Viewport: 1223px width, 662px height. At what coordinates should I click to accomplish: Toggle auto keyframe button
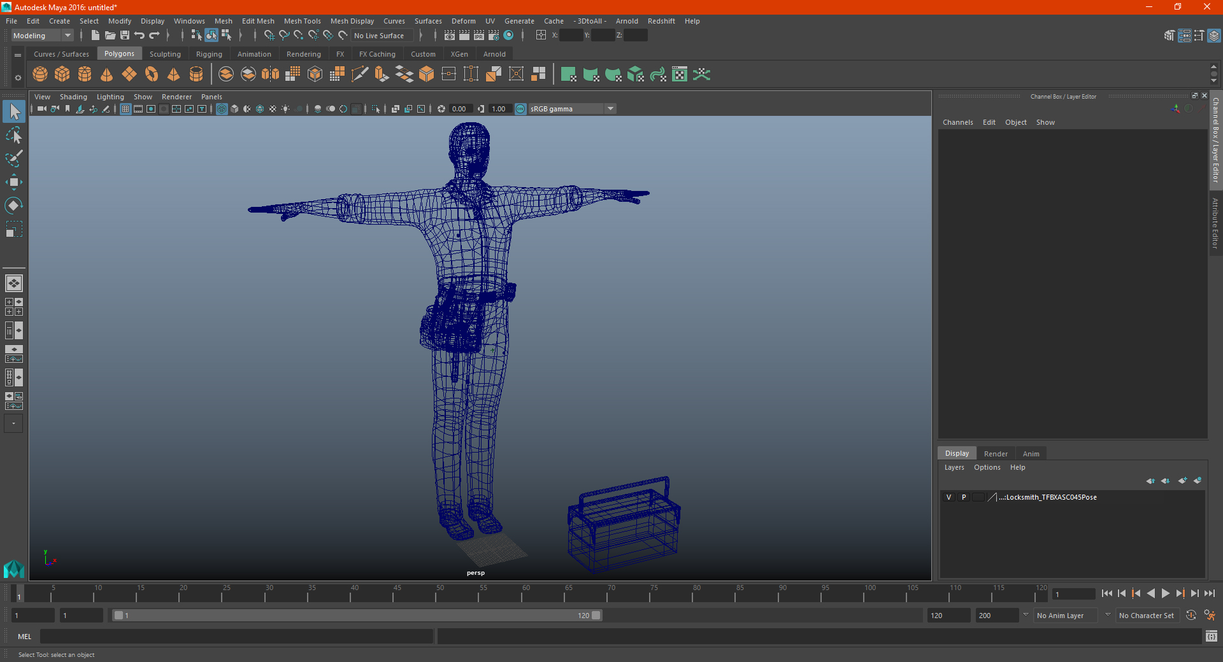(1191, 616)
